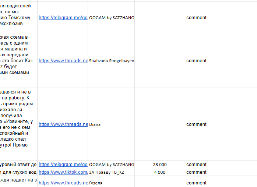Select comment cell in Diana row

tap(221, 124)
